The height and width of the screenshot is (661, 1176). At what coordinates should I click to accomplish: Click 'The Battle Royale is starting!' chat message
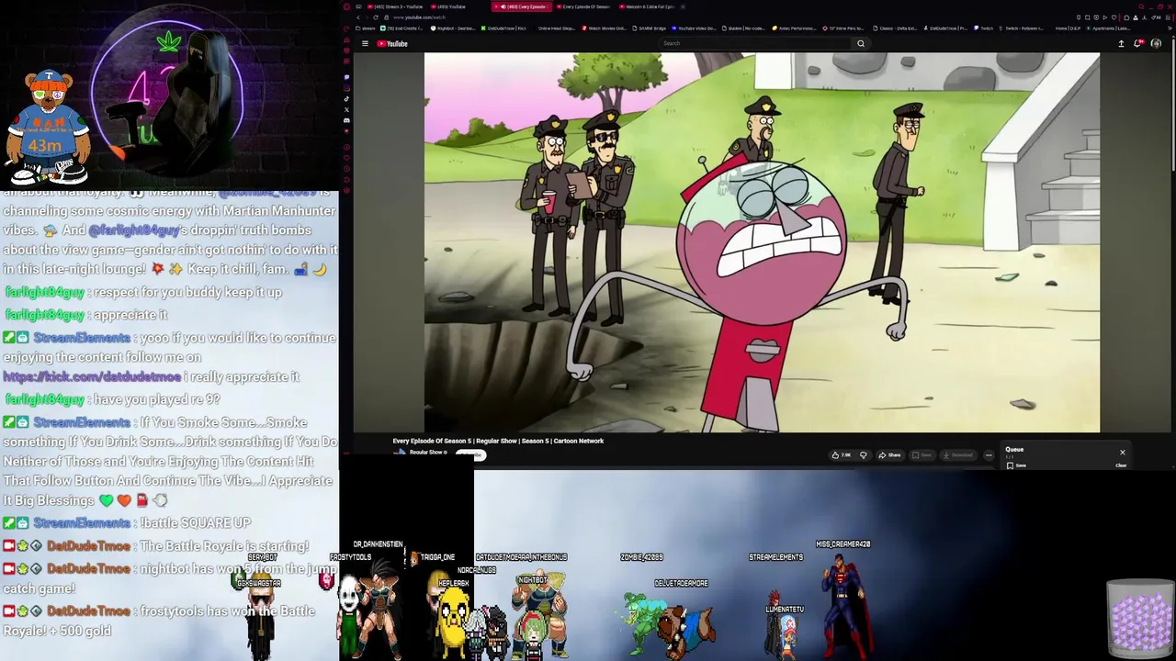[x=224, y=547]
